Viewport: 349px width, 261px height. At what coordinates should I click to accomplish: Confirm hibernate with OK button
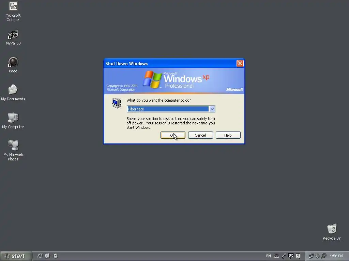pos(173,135)
